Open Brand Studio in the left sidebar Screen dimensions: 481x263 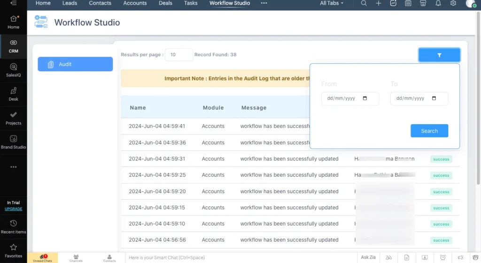[x=13, y=142]
